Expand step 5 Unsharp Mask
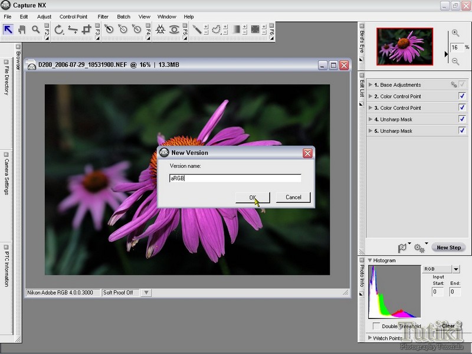The image size is (472, 354). click(371, 130)
